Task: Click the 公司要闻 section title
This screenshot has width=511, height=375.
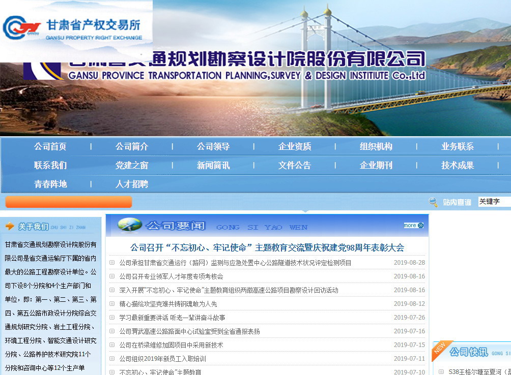Action: click(175, 226)
